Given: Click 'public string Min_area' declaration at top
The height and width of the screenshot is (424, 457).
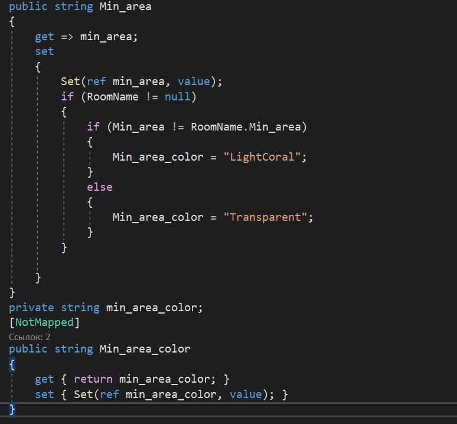Looking at the screenshot, I should click(x=80, y=6).
